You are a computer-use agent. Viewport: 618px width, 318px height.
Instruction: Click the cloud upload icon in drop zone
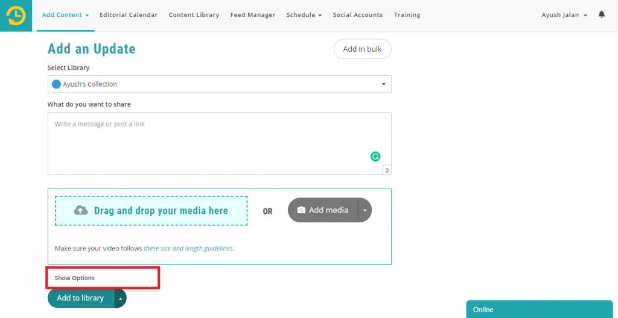tap(81, 211)
